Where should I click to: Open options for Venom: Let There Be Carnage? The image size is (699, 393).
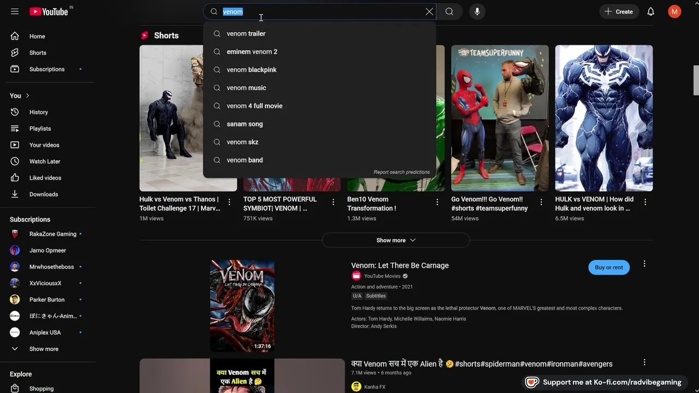click(644, 264)
